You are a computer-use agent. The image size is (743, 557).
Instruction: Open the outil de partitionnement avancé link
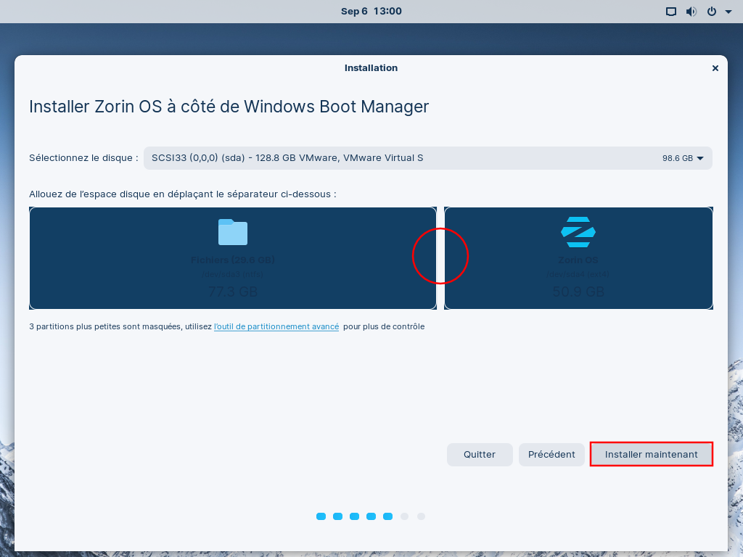click(276, 327)
